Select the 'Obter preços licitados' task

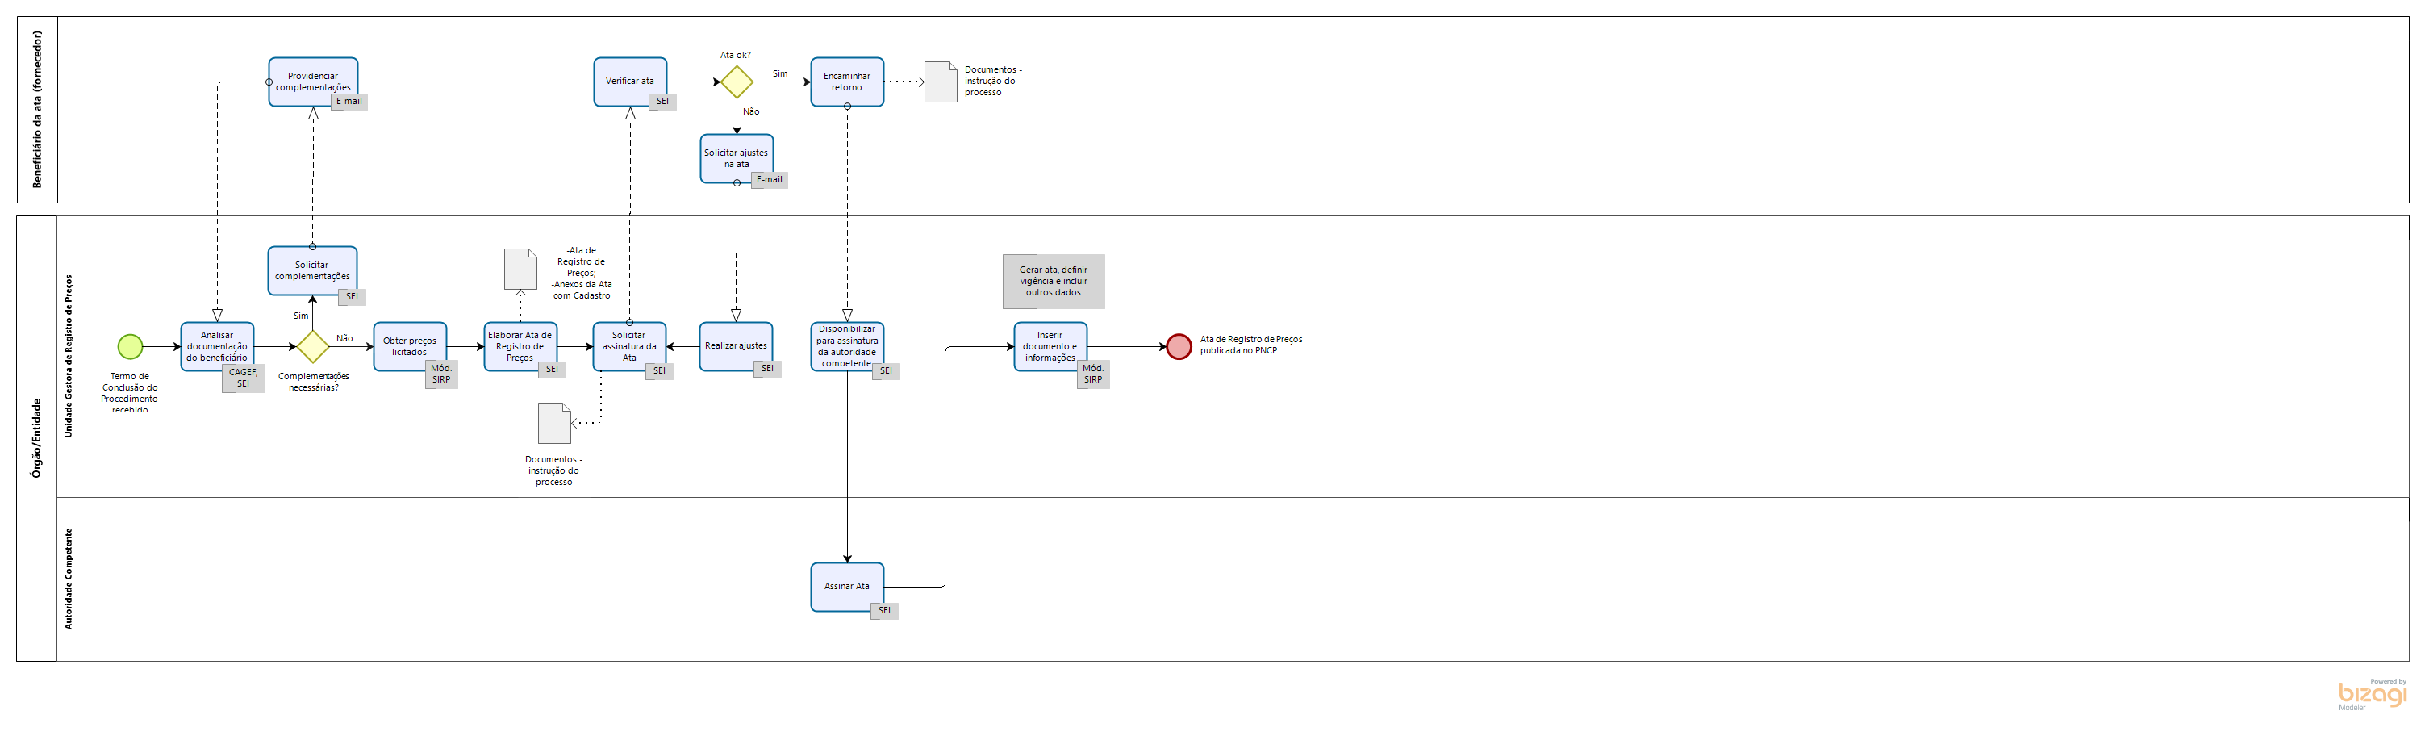click(410, 345)
